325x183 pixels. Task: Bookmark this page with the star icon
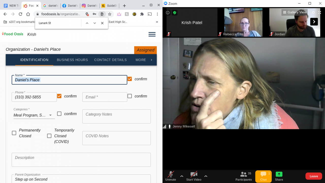pyautogui.click(x=110, y=14)
